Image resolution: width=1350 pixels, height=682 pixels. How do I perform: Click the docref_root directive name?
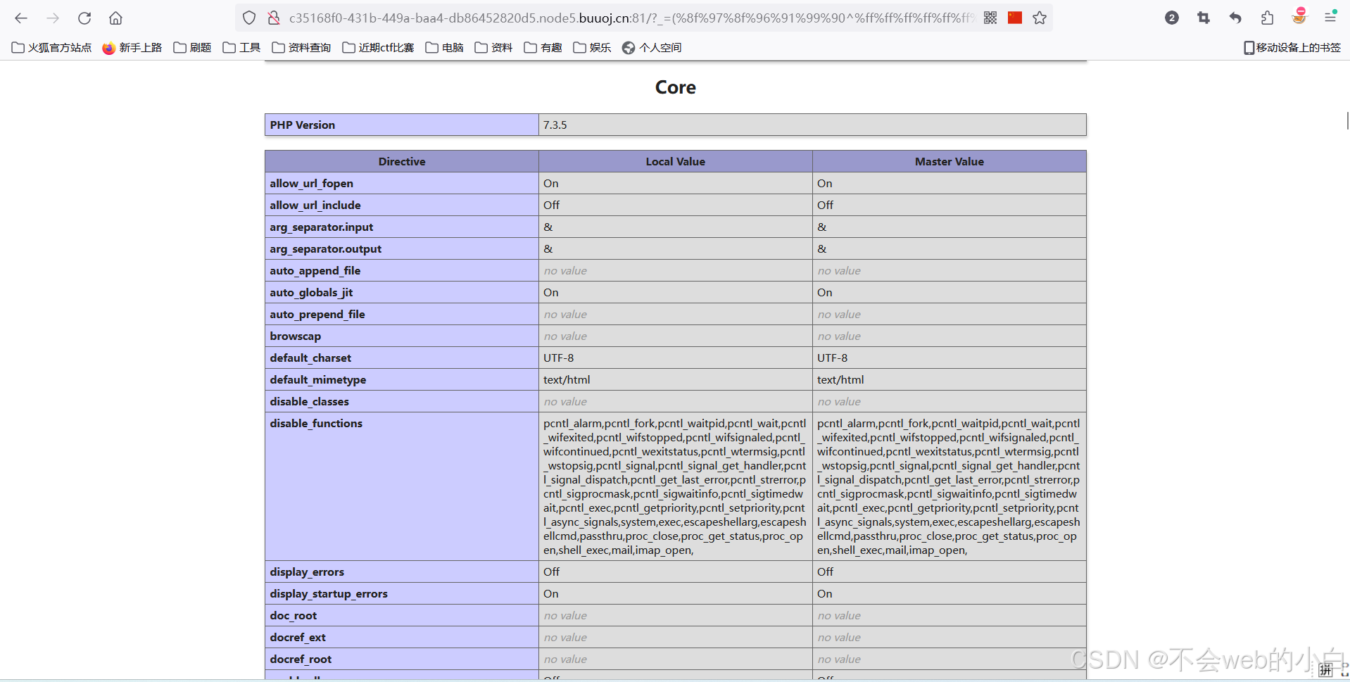301,659
